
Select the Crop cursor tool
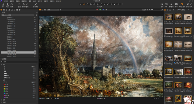click(91, 4)
